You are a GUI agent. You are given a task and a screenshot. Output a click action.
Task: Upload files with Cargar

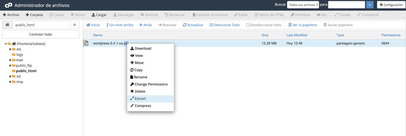click(x=99, y=15)
